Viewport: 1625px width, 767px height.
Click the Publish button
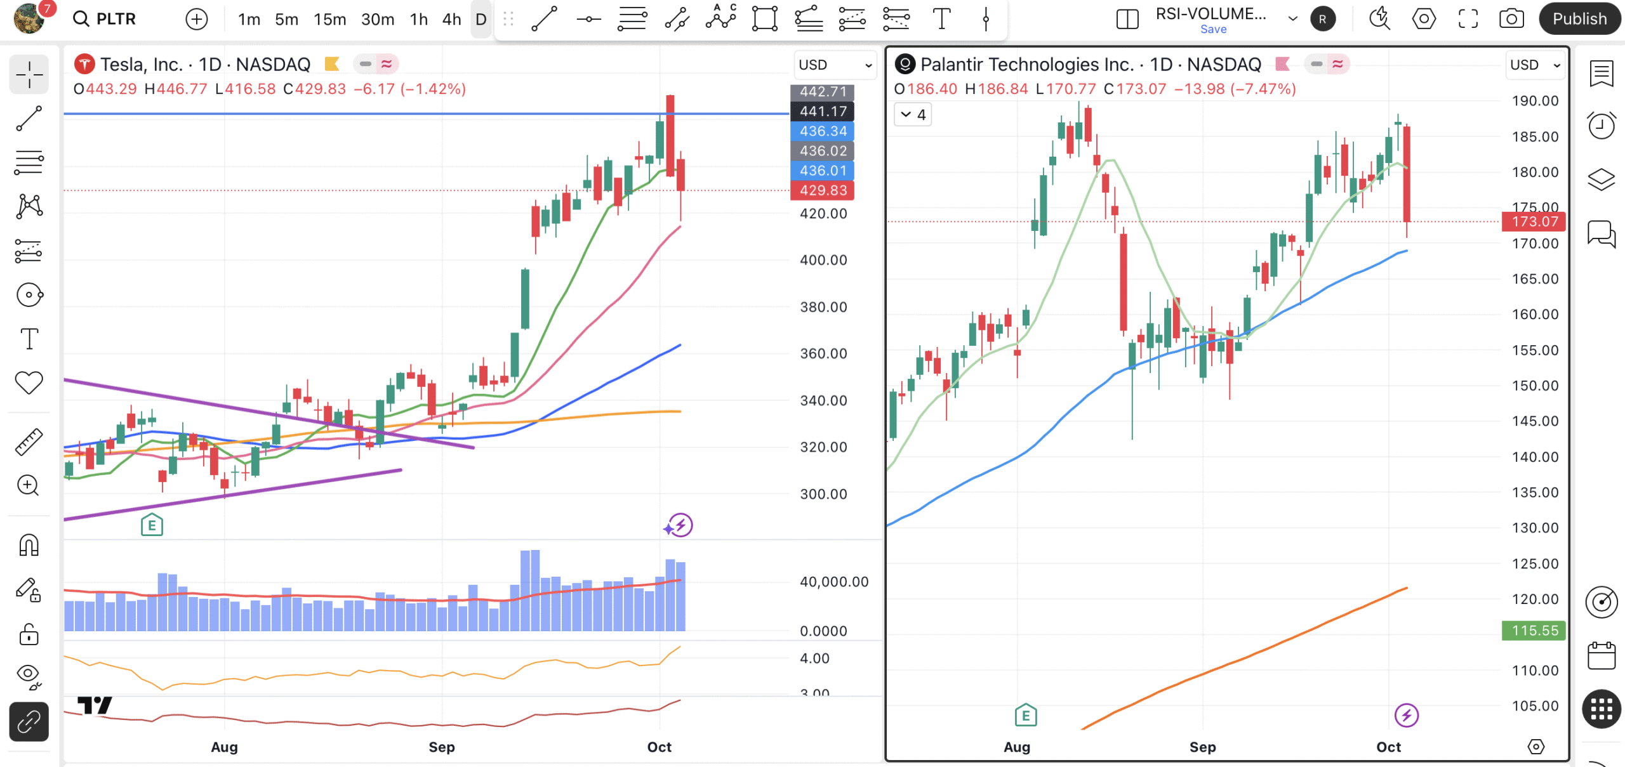tap(1579, 19)
